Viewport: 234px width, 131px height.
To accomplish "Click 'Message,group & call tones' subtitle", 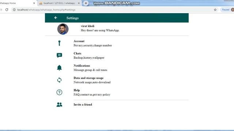I will pyautogui.click(x=90, y=70).
